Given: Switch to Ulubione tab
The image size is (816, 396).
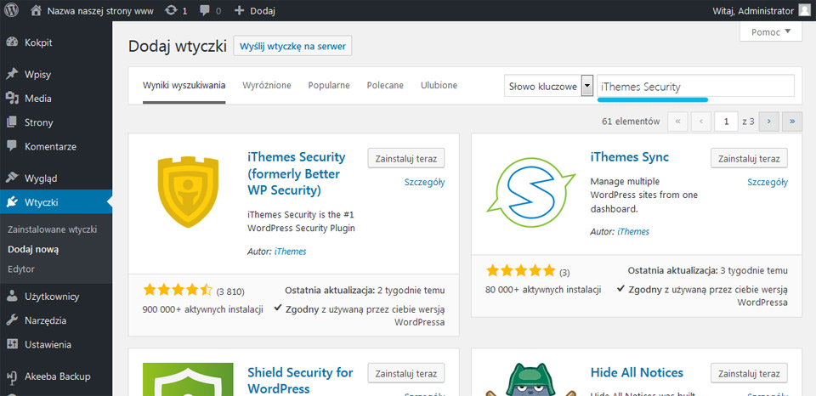Looking at the screenshot, I should point(439,85).
